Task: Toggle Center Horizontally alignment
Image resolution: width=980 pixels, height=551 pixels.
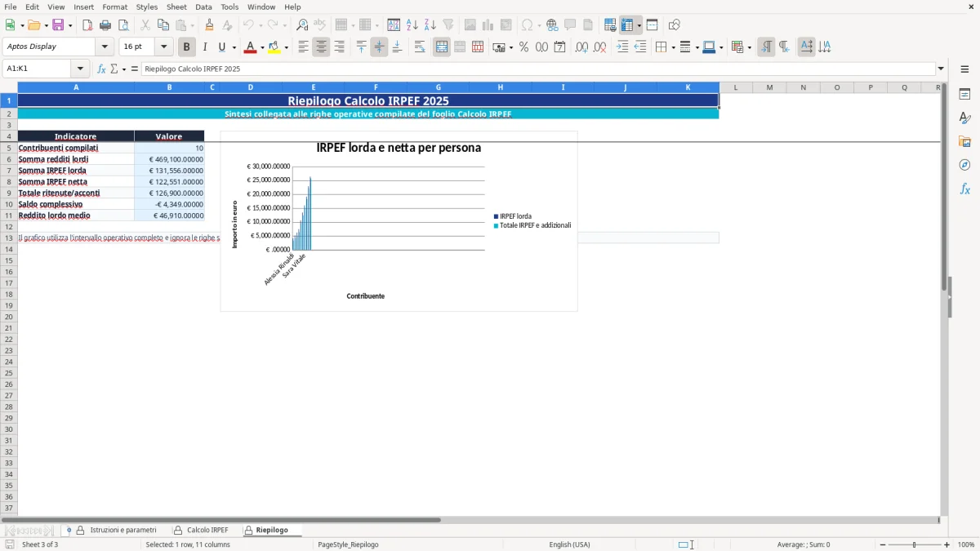Action: tap(321, 47)
